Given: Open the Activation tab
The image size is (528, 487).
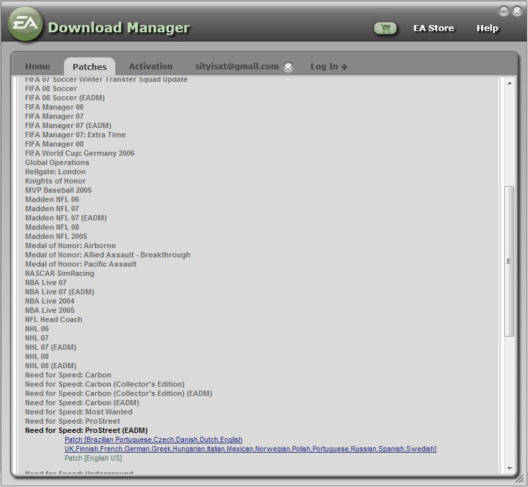Looking at the screenshot, I should click(x=150, y=67).
